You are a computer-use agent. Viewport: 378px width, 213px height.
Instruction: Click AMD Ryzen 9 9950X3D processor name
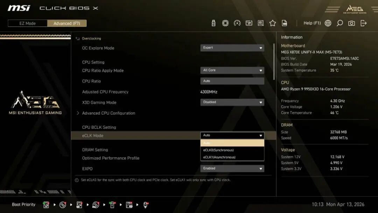[316, 89]
